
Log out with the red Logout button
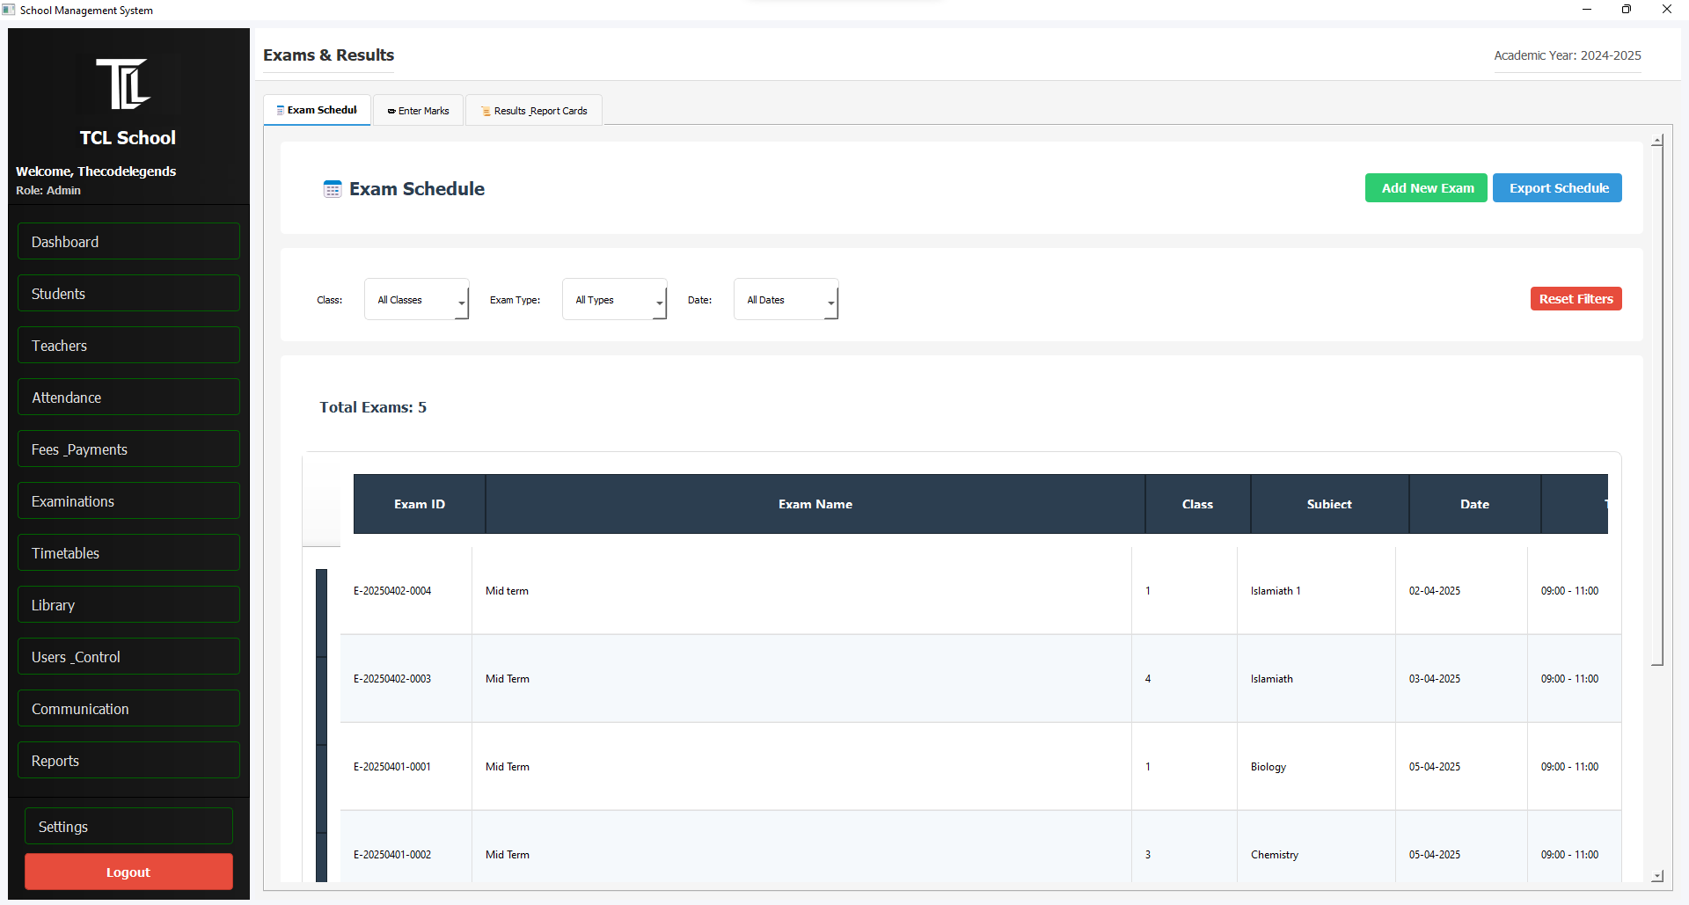click(x=128, y=872)
